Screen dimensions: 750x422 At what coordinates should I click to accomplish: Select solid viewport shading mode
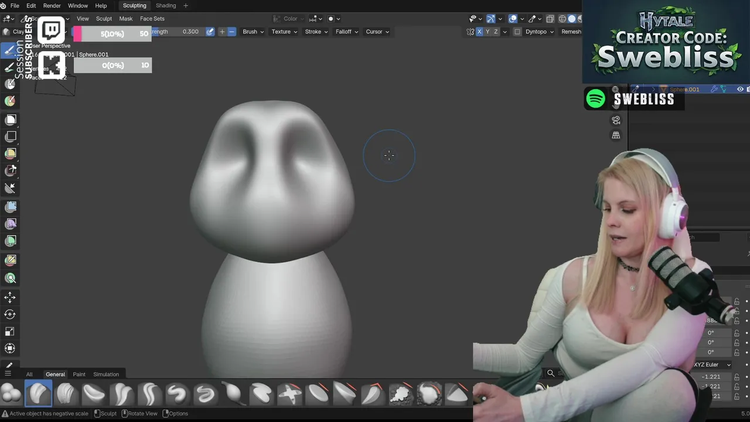tap(572, 19)
